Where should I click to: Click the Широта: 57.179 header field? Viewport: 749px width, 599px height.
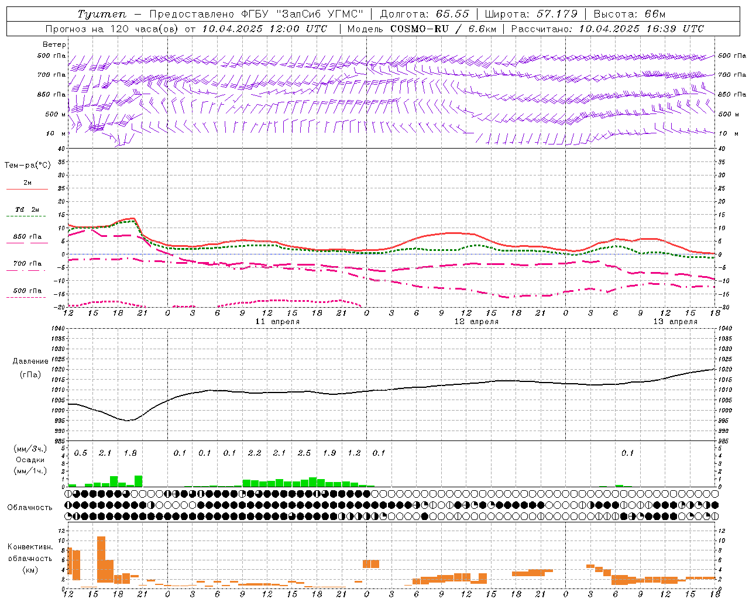(531, 14)
